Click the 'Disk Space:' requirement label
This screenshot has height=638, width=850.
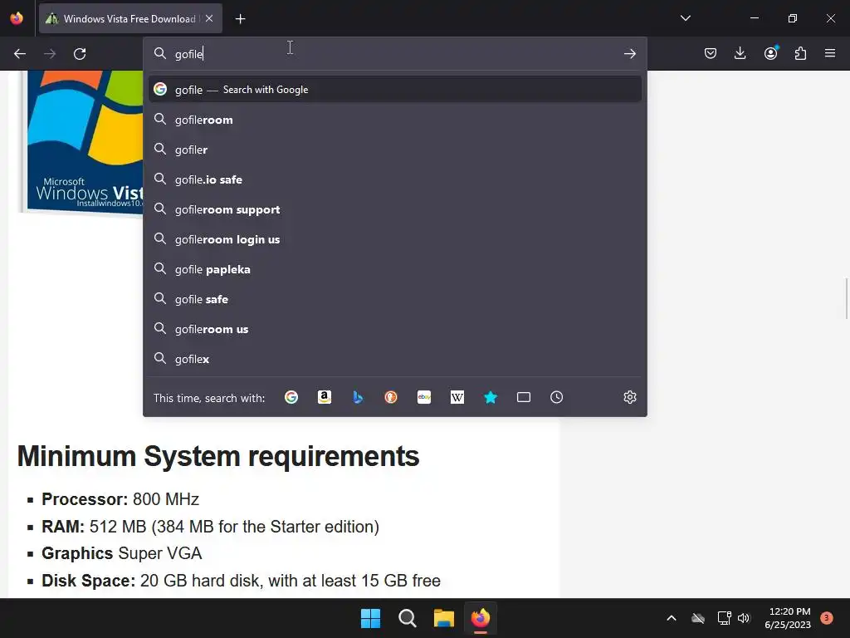pyautogui.click(x=88, y=581)
